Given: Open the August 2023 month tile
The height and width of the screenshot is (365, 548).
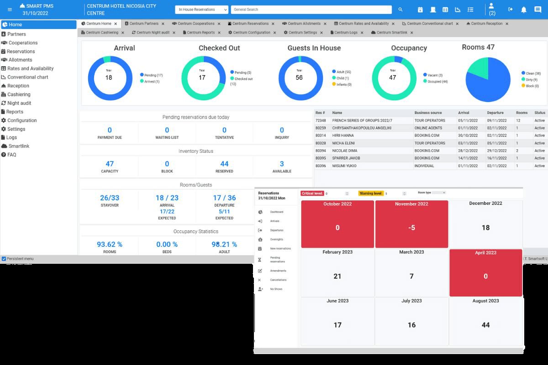Looking at the screenshot, I should [485, 321].
